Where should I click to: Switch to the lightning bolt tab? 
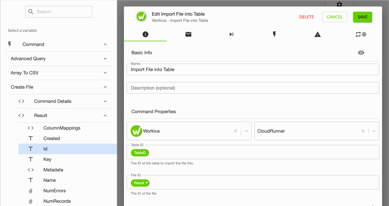tap(274, 35)
